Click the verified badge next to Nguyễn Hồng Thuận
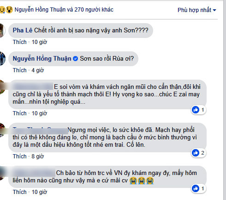This screenshot has width=226, height=200. (75, 59)
